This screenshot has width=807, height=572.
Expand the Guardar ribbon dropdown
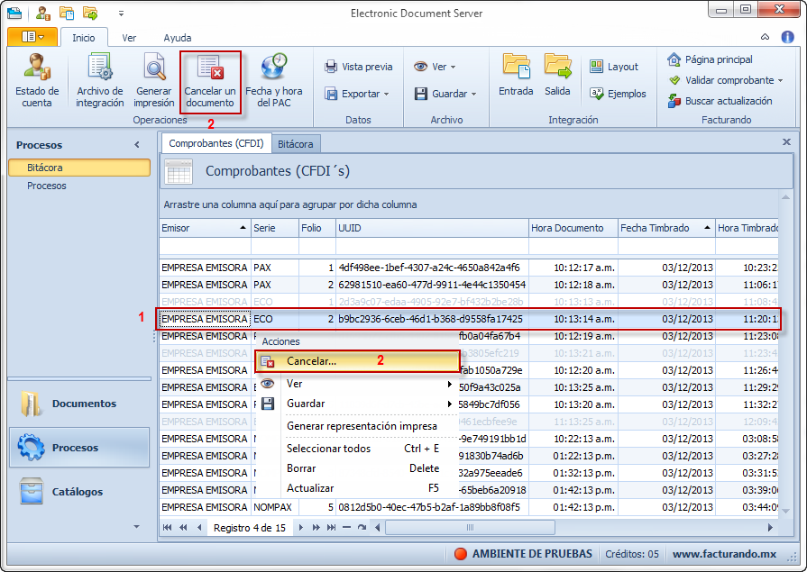point(445,94)
